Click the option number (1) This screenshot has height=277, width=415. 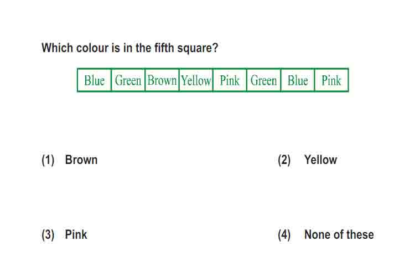click(x=48, y=160)
